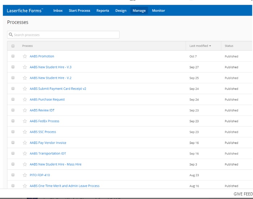Favorite the AABS Review IDT star
Viewport: 253px width, 199px height.
(25, 110)
